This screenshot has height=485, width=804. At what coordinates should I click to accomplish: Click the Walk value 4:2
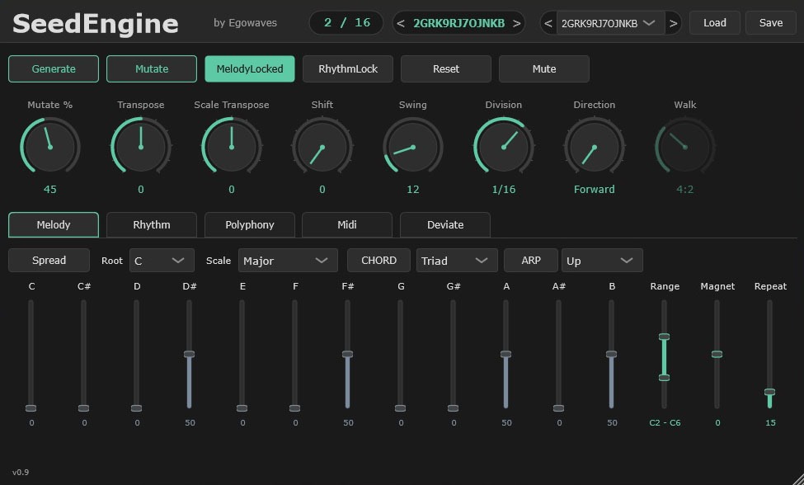[685, 189]
